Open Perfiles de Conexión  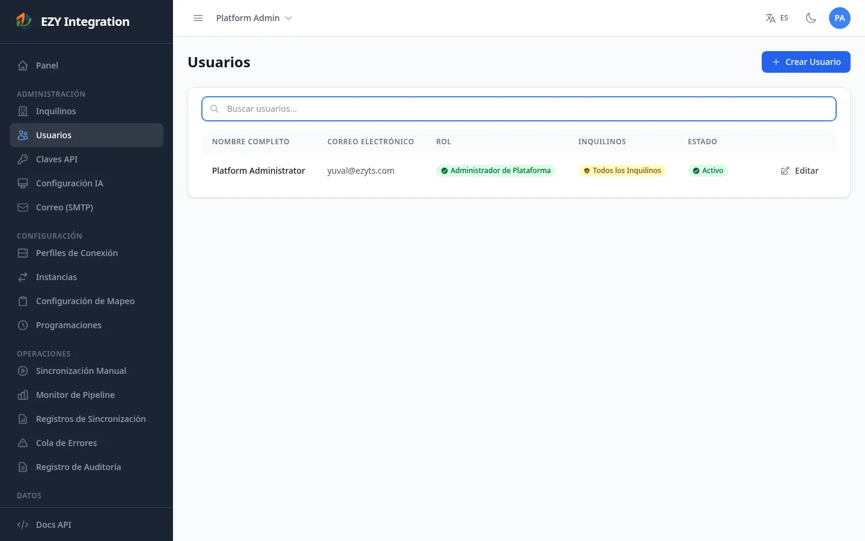(x=86, y=253)
